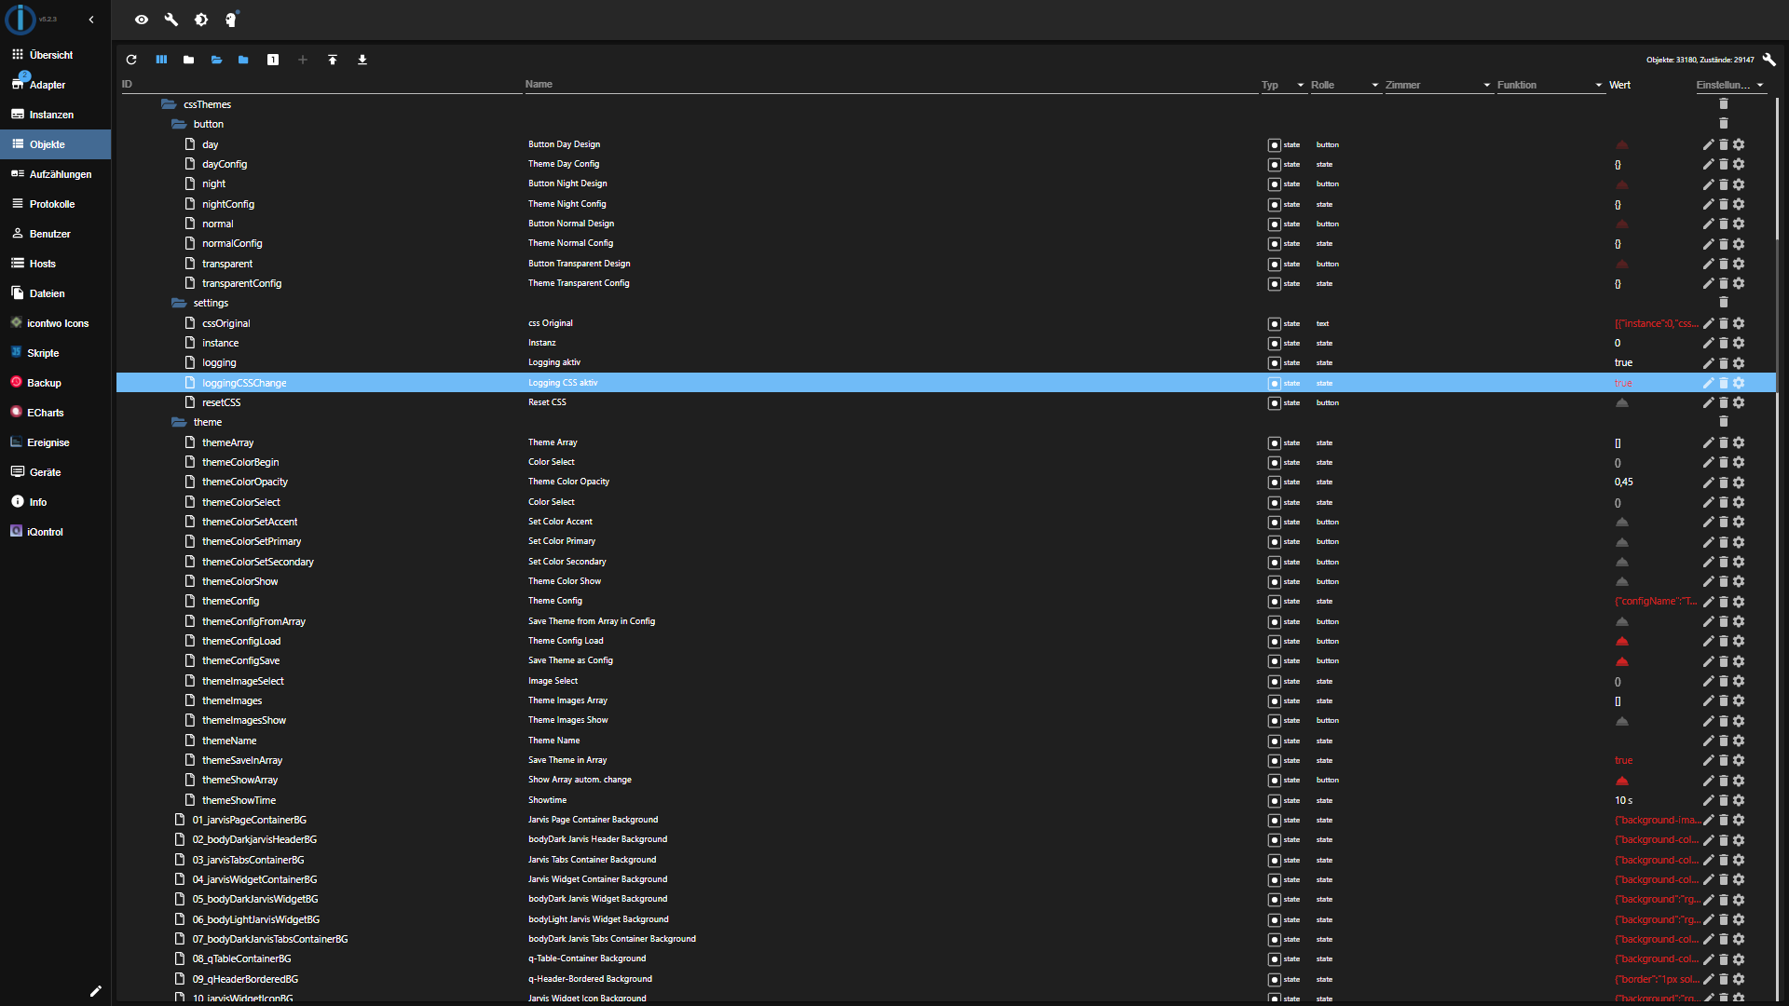Edit the themeConfig object with pencil icon
Screen dimensions: 1789x1006
tap(1708, 602)
